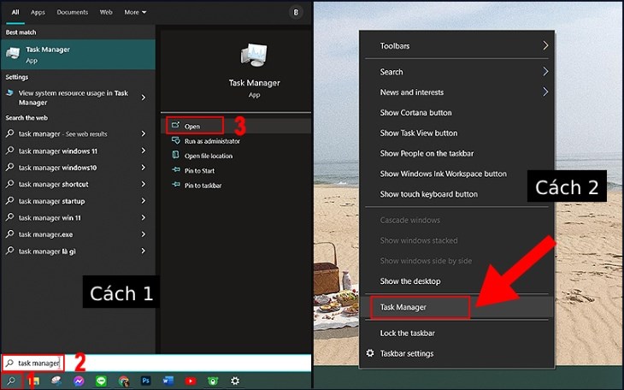Click Task Manager in the taskbar context menu

[456, 307]
